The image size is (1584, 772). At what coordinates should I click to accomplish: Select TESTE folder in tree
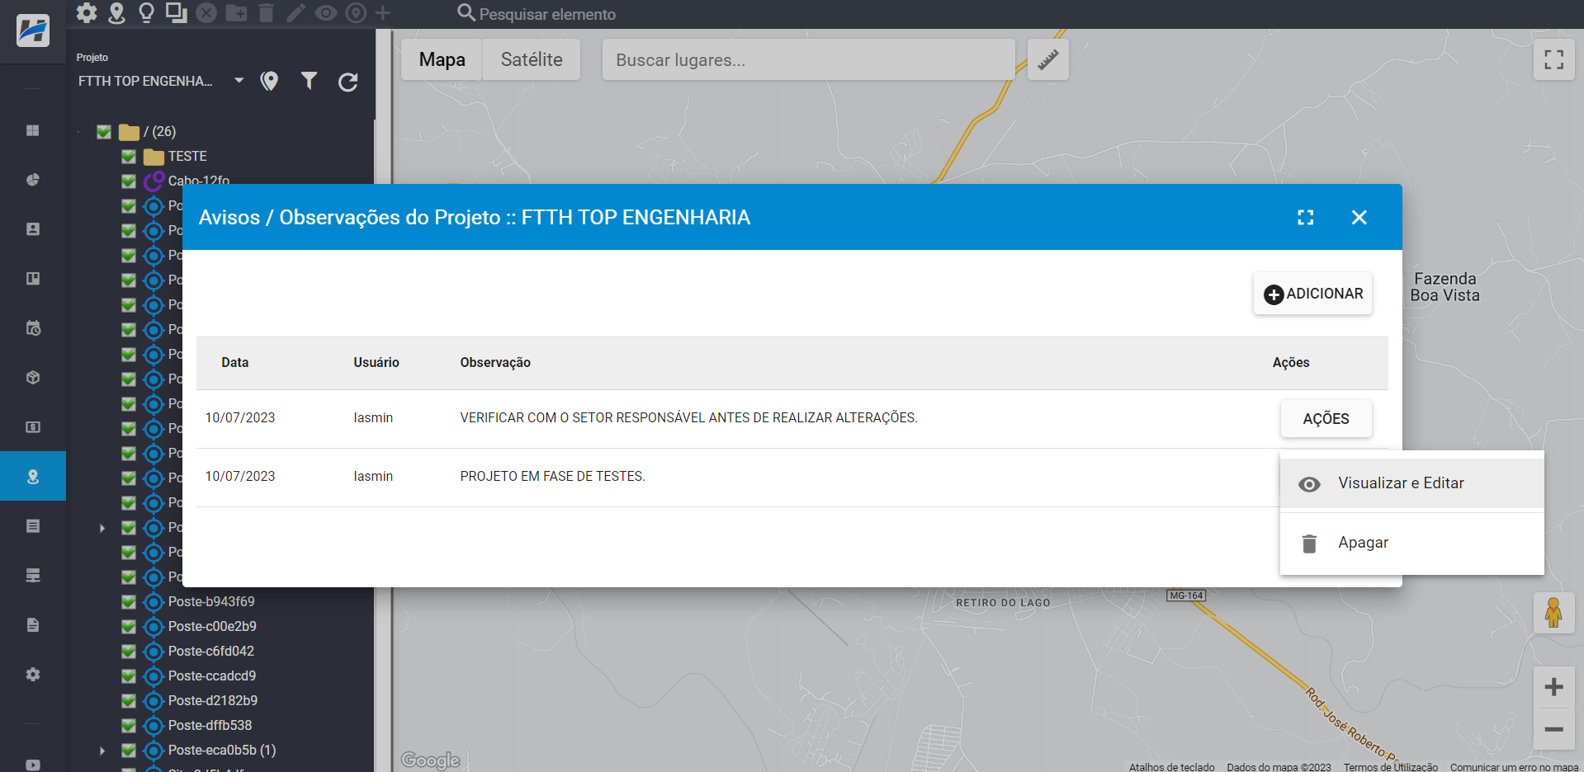click(x=187, y=156)
